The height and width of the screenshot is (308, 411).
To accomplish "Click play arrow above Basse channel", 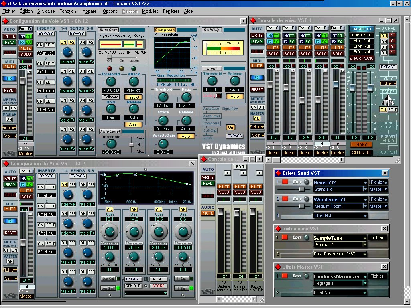I will (259, 173).
